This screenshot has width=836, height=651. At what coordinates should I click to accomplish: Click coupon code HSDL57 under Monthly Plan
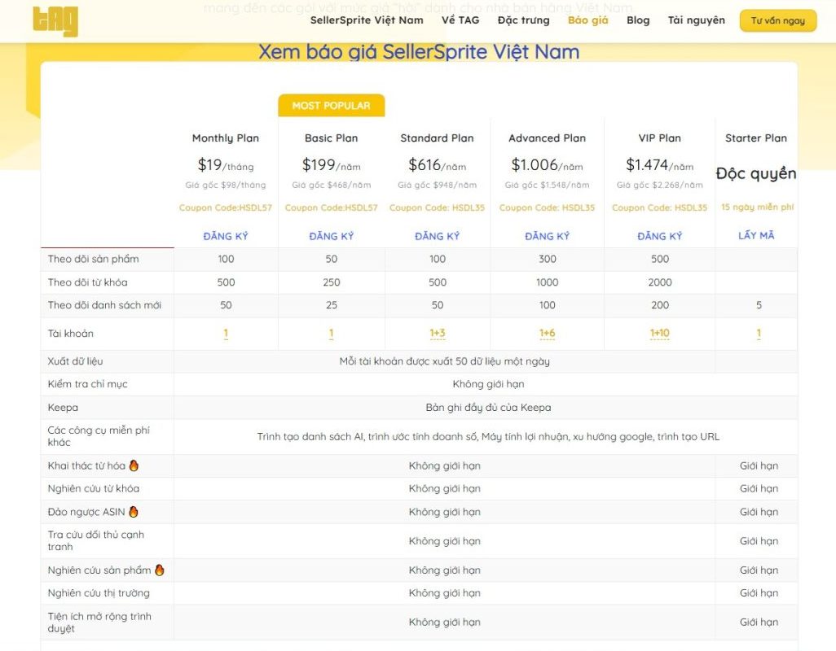(x=226, y=208)
